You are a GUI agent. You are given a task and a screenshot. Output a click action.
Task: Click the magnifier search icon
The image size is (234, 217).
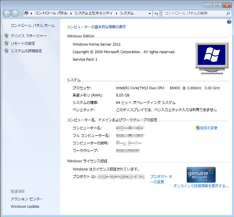(228, 13)
